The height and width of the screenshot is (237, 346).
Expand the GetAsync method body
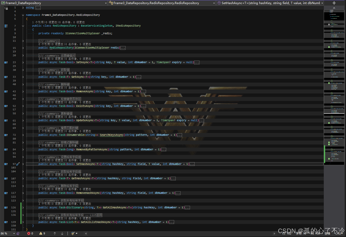coord(23,77)
